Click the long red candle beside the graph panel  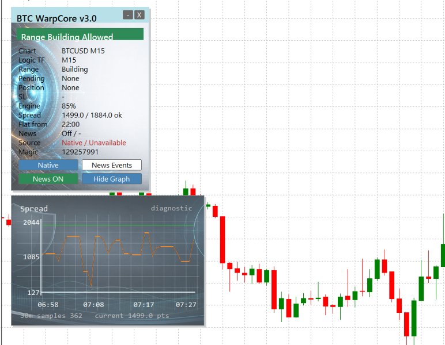[x=223, y=240]
